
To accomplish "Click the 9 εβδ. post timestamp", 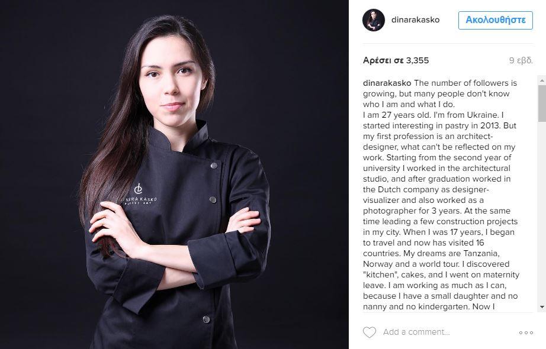I will pyautogui.click(x=521, y=60).
